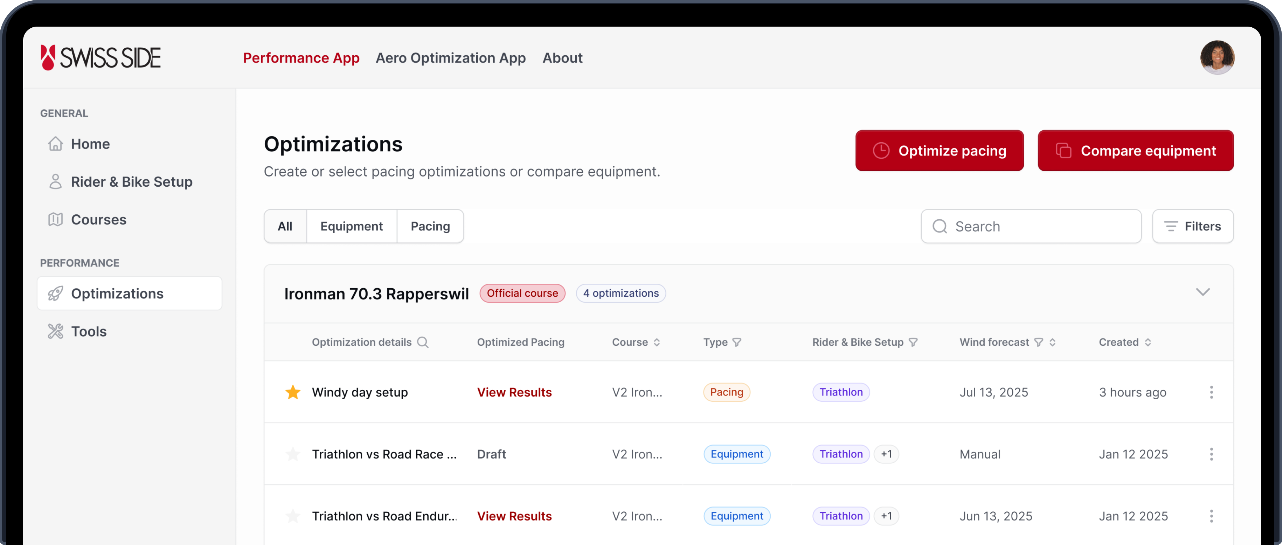
Task: Click +1 badge in Road Race row
Action: click(x=887, y=454)
